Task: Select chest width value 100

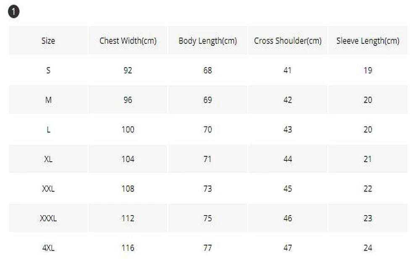Action: coord(128,130)
